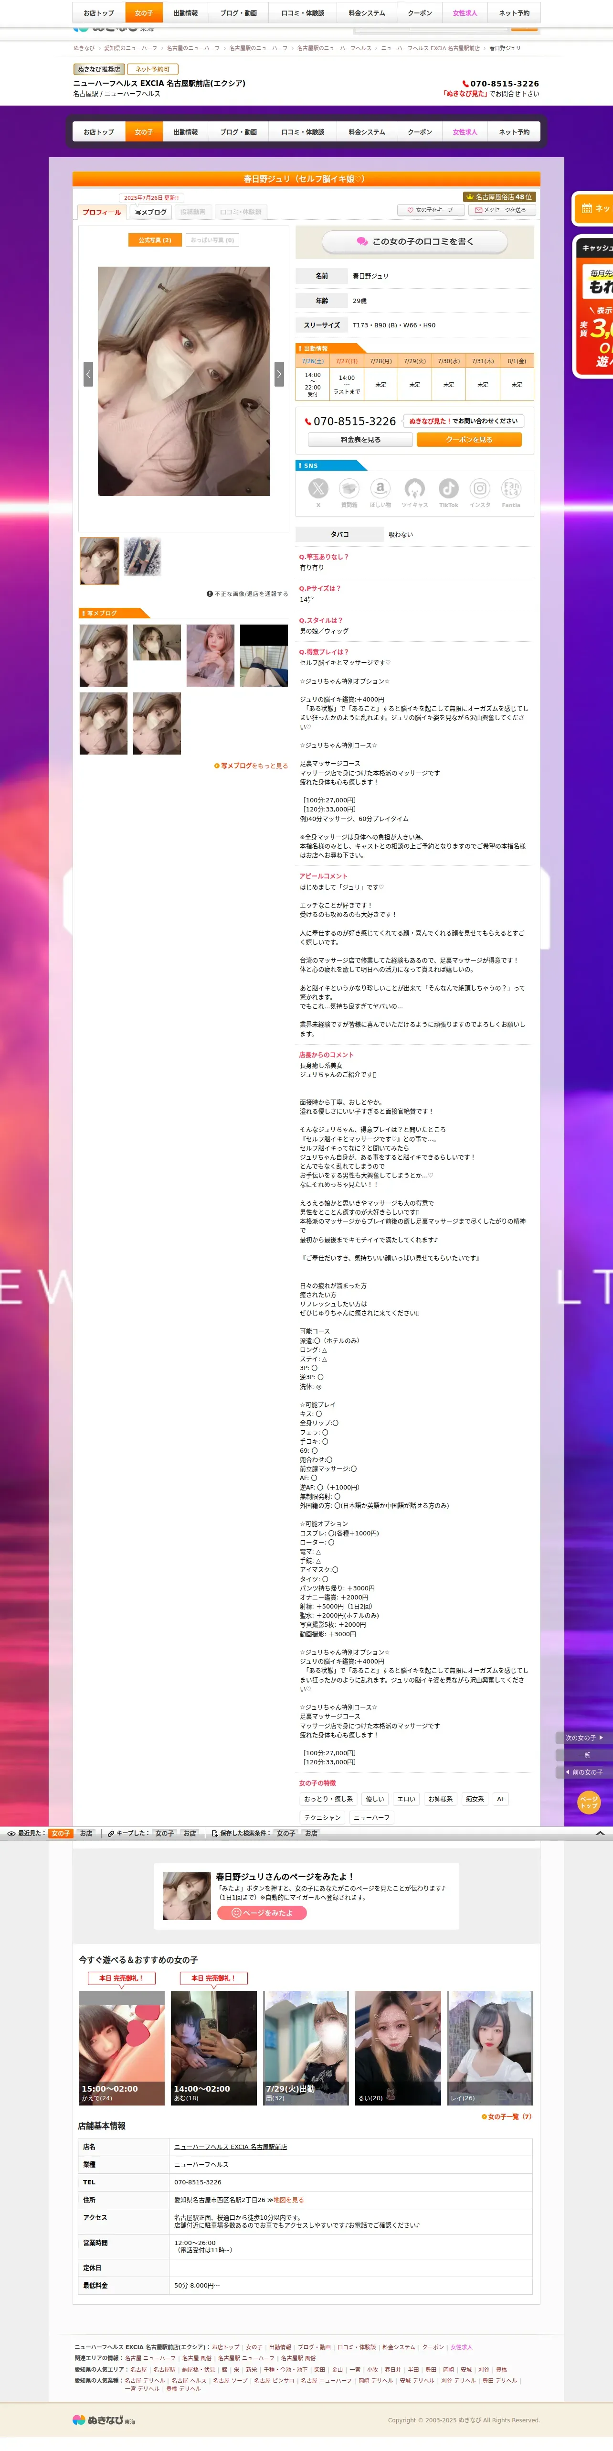Screen dimensions: 613x2451
Task: Open ニューハーフヘルス EXCIA 名古屋駅前店 link in shop table
Action: (x=230, y=2146)
